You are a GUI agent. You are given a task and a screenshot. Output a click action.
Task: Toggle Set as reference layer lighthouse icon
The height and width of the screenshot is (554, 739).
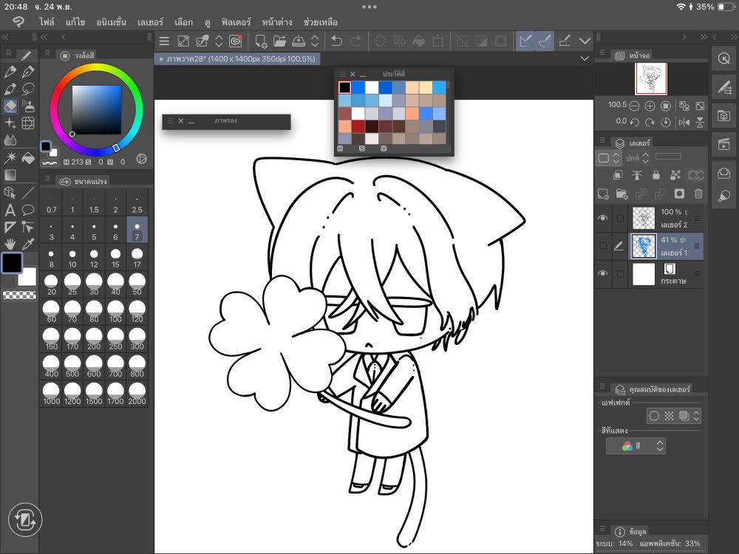(637, 175)
